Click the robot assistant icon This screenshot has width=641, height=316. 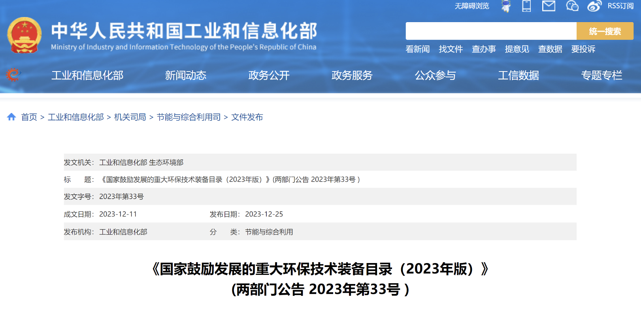click(x=506, y=6)
